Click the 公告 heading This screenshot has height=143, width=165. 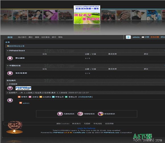pyautogui.click(x=7, y=42)
